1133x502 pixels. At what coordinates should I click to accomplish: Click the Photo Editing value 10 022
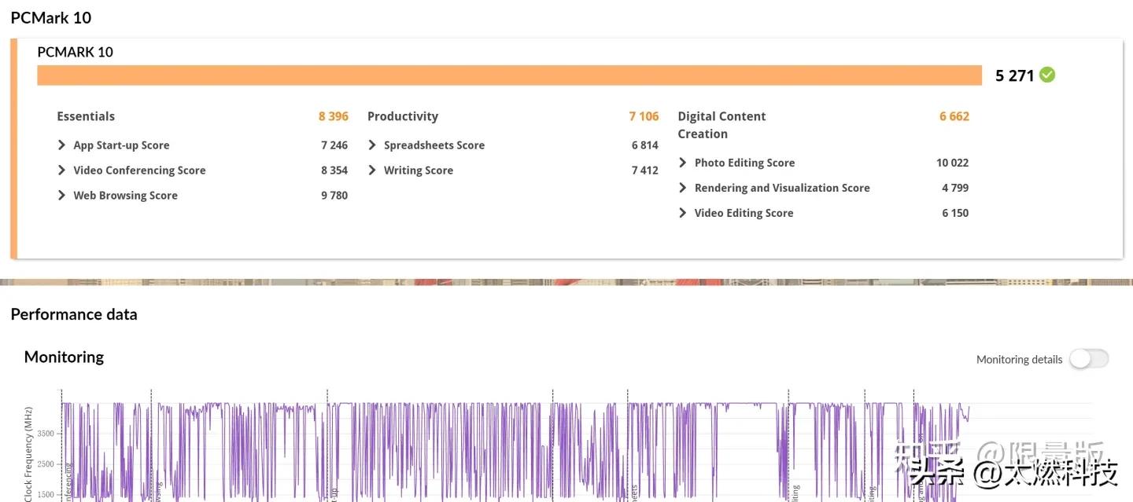(x=953, y=163)
